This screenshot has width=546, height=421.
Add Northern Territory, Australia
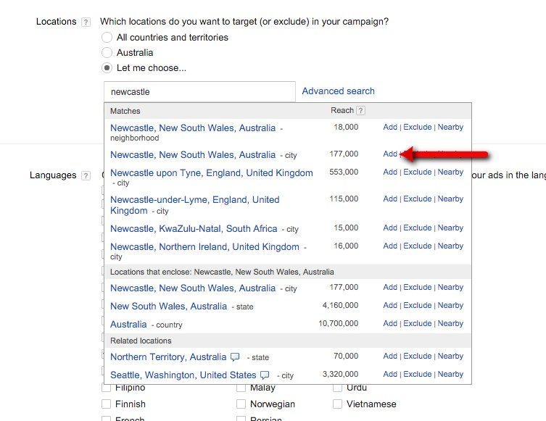[390, 356]
